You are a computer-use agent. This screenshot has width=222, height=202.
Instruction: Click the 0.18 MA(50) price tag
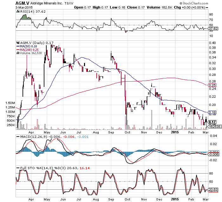tap(212, 113)
